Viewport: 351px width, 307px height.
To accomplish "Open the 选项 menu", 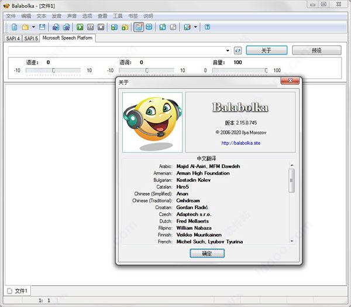I will pos(87,16).
